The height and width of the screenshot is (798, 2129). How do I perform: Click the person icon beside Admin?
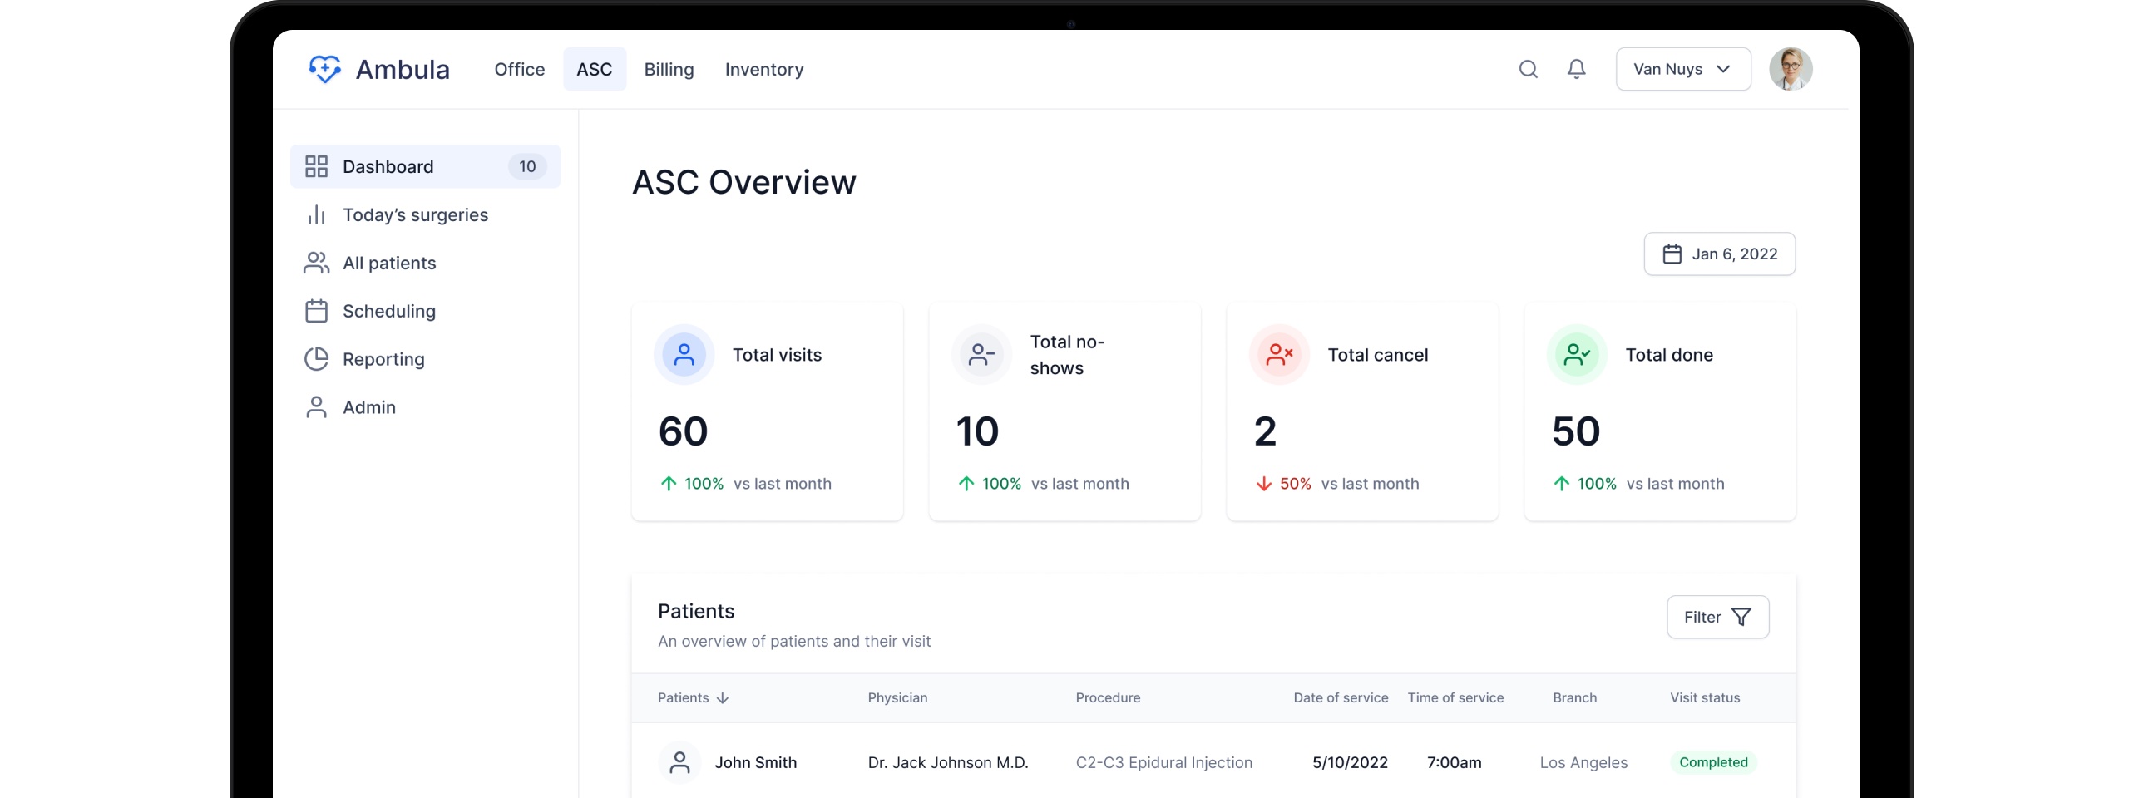point(316,407)
